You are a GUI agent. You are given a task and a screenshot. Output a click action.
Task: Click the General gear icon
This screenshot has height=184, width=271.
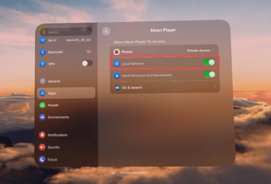[x=43, y=81]
